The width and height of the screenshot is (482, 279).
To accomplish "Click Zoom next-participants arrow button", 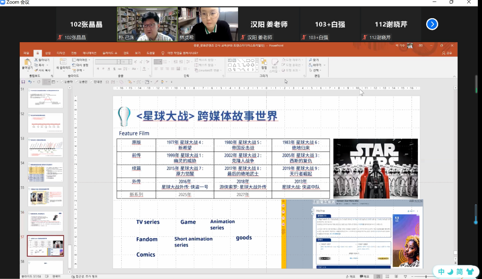I will point(432,24).
